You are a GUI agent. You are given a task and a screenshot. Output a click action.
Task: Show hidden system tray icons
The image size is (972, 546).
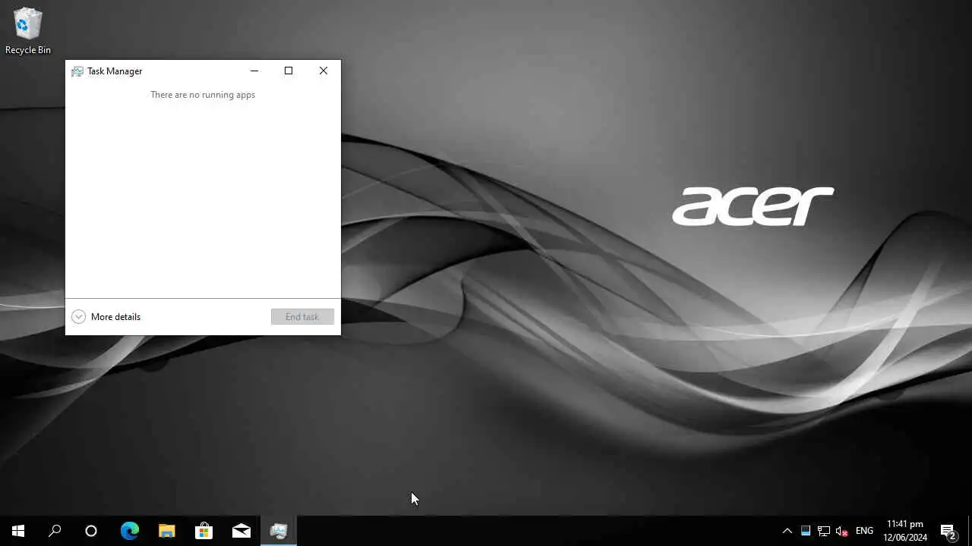coord(787,531)
